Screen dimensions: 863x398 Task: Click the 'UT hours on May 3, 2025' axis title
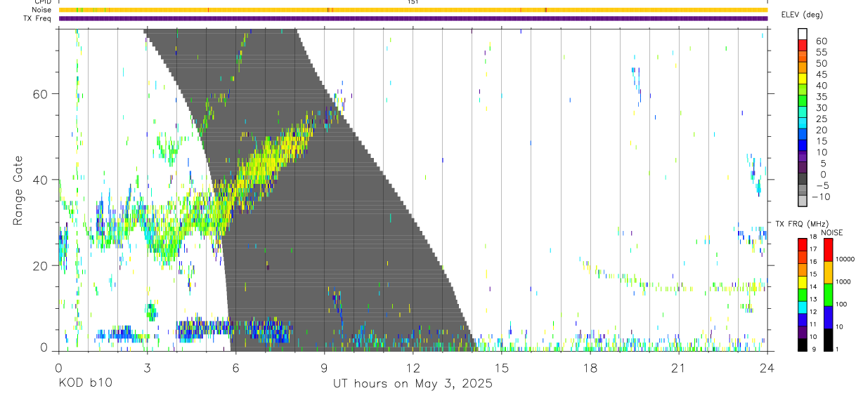click(x=413, y=384)
